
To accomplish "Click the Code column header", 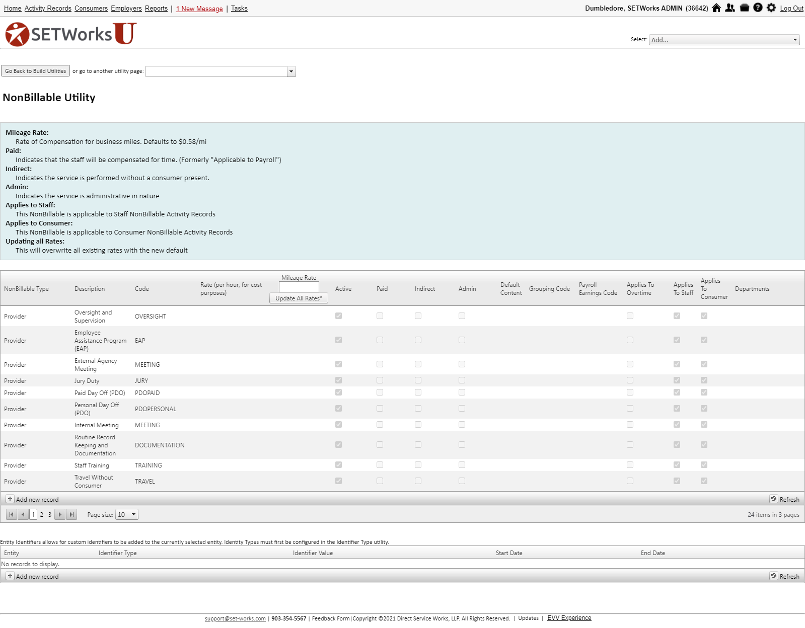I will pyautogui.click(x=142, y=289).
